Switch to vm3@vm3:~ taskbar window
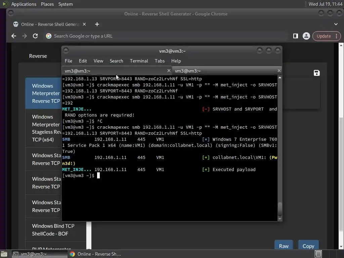This screenshot has width=344, height=258. [39, 254]
